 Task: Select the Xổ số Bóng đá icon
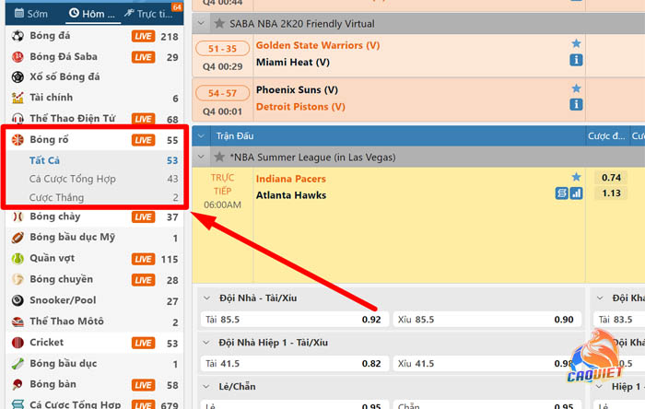[18, 76]
